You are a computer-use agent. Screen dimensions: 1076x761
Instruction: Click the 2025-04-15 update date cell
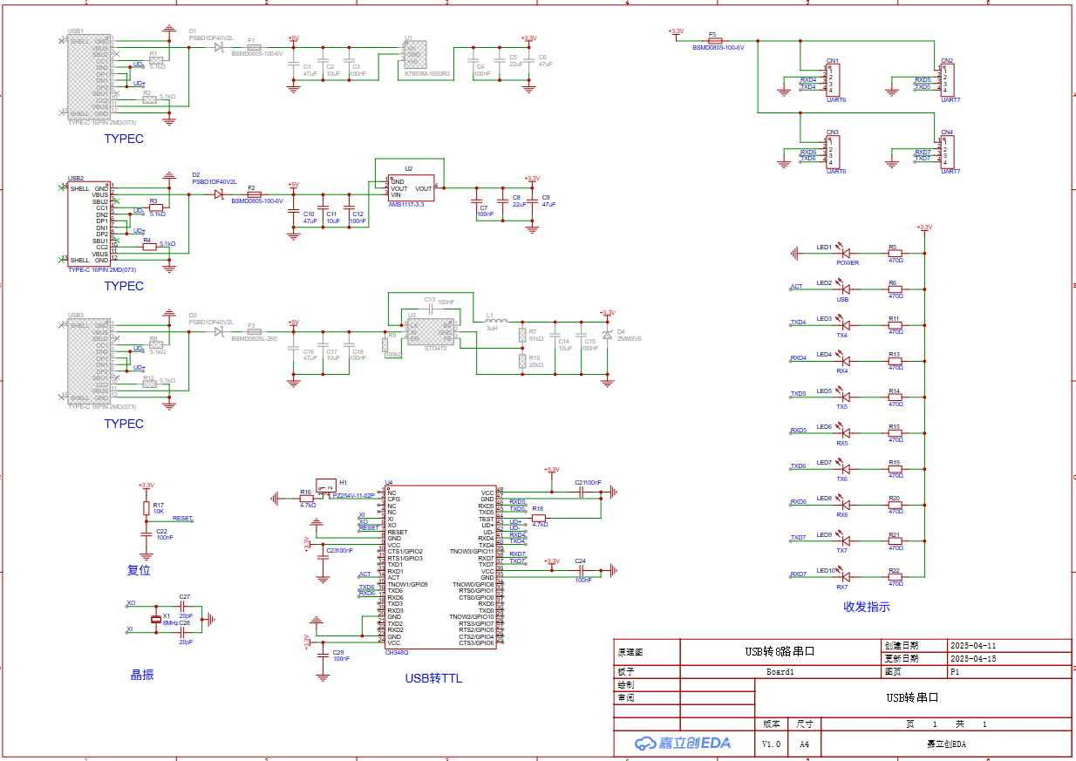pyautogui.click(x=1009, y=658)
